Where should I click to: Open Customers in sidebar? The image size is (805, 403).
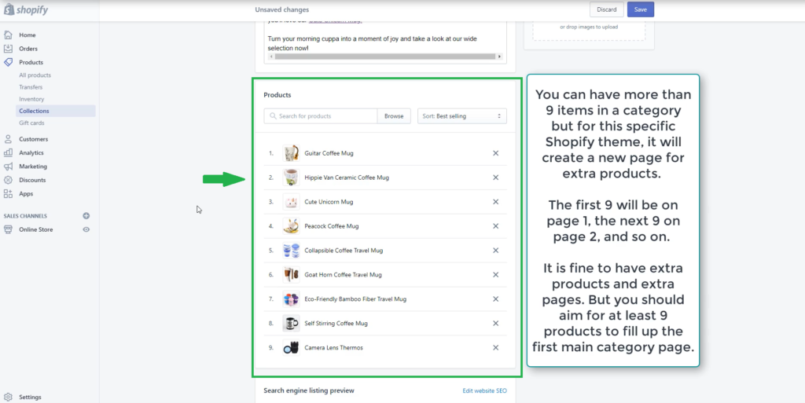coord(33,139)
